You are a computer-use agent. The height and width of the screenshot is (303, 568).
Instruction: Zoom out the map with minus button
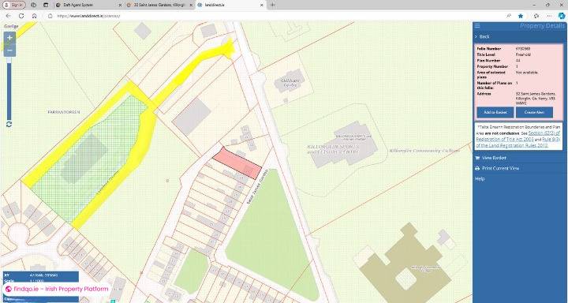point(9,50)
